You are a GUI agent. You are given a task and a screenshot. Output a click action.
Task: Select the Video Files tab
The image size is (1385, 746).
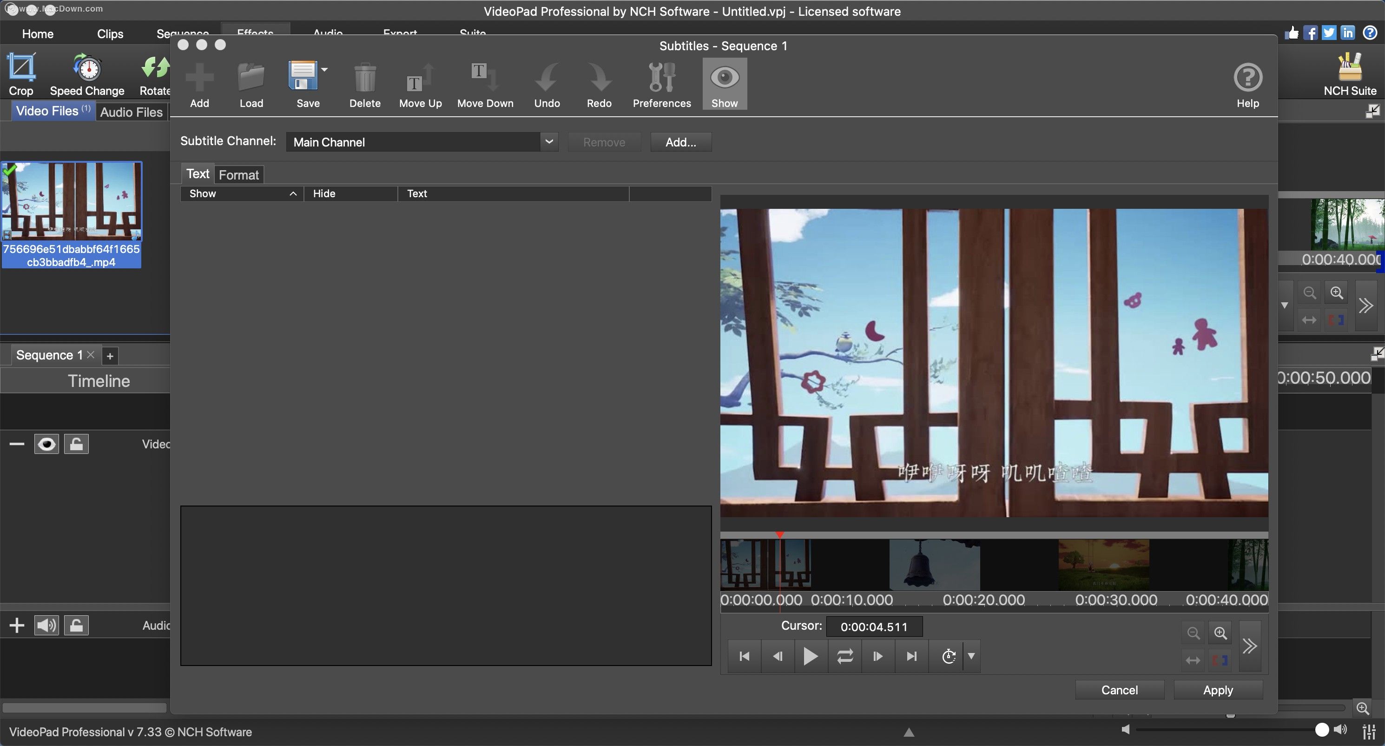pos(53,111)
